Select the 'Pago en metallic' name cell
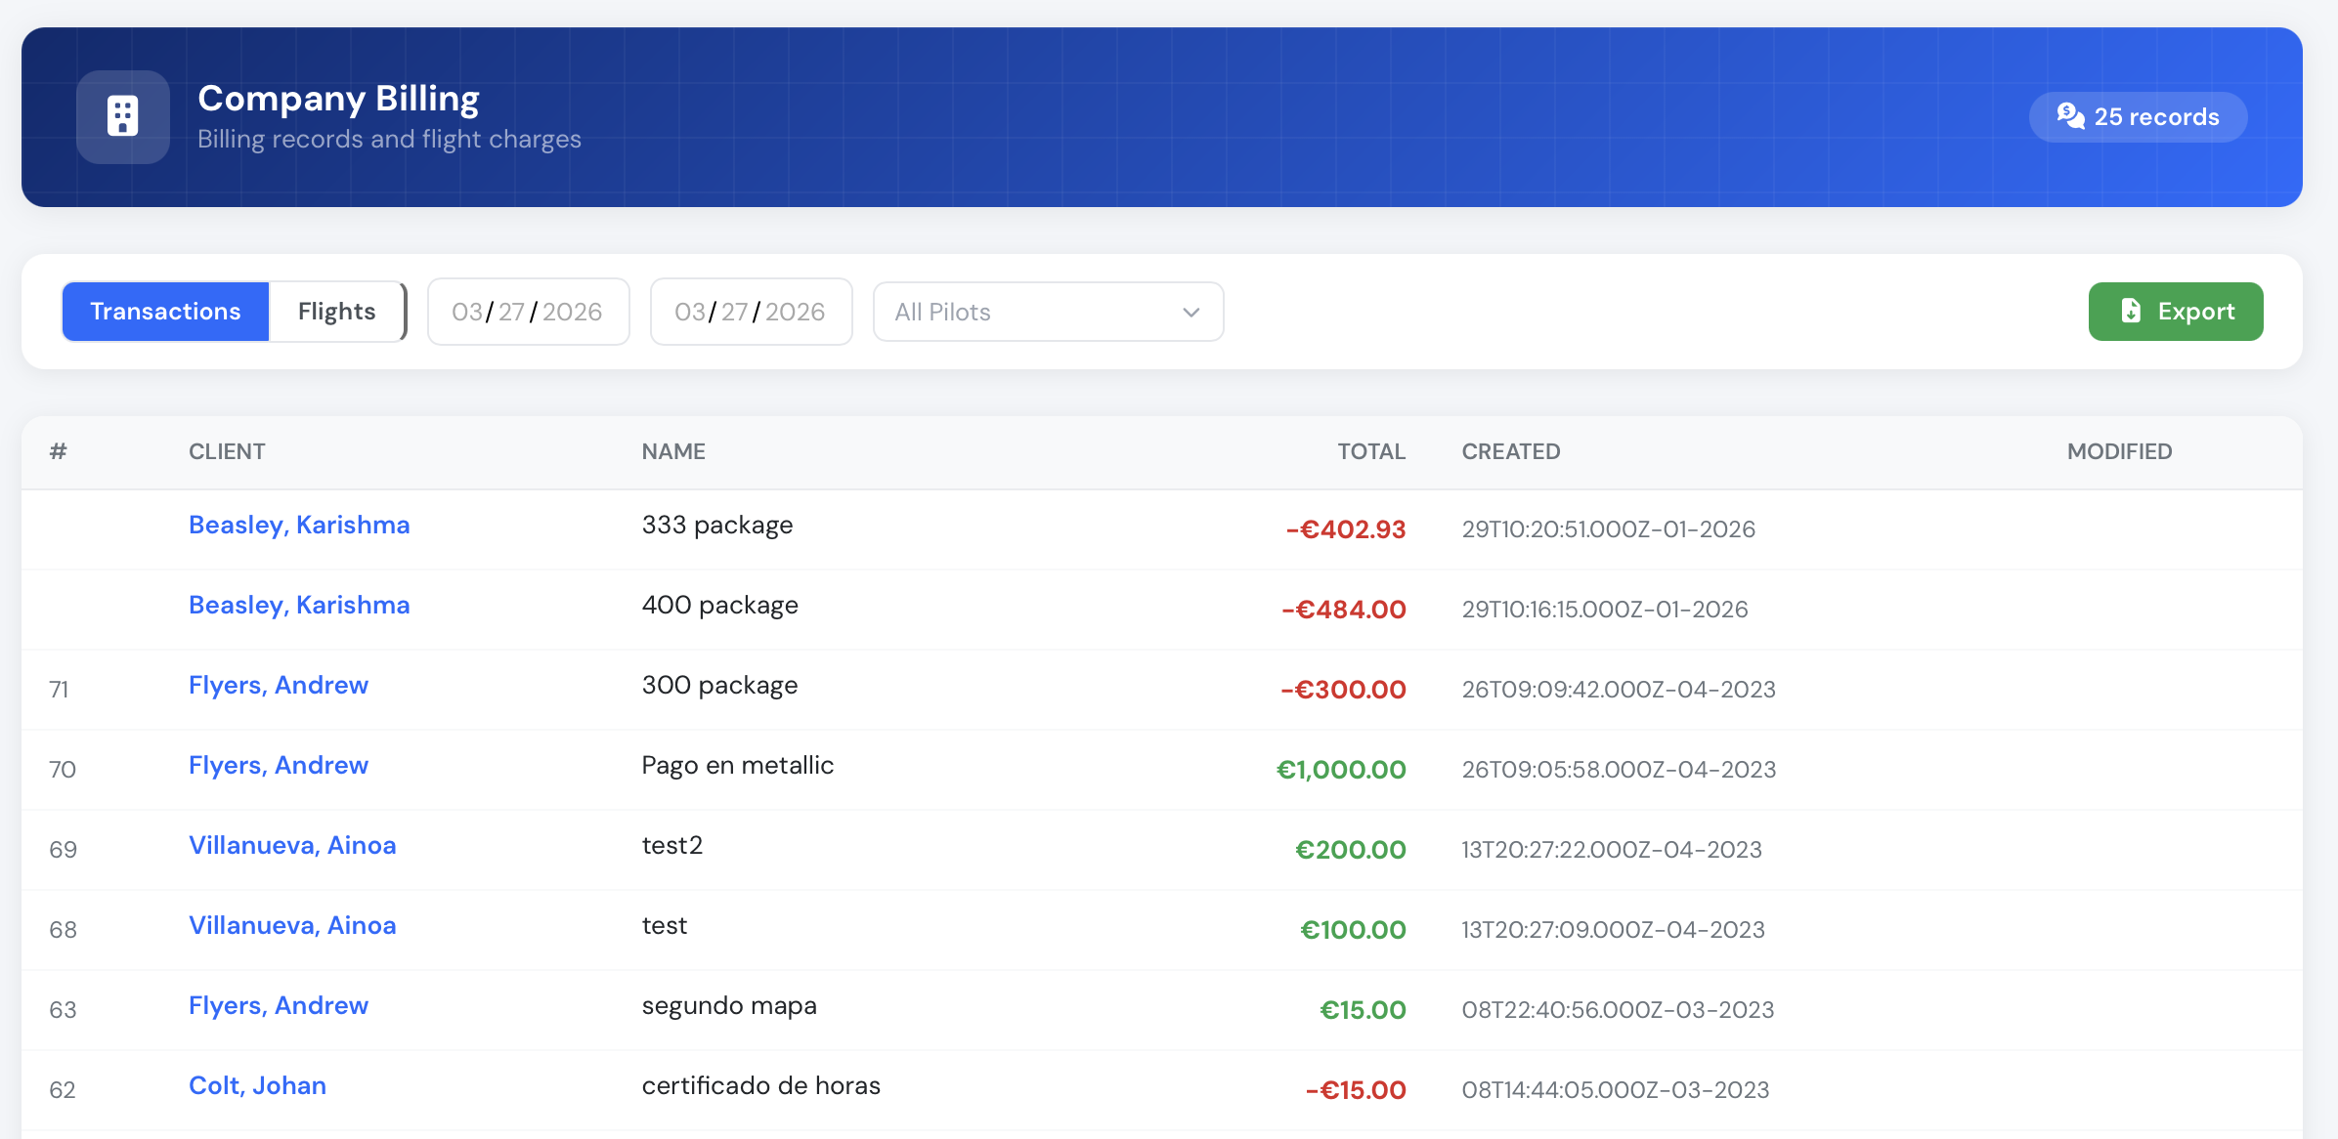 click(x=738, y=765)
